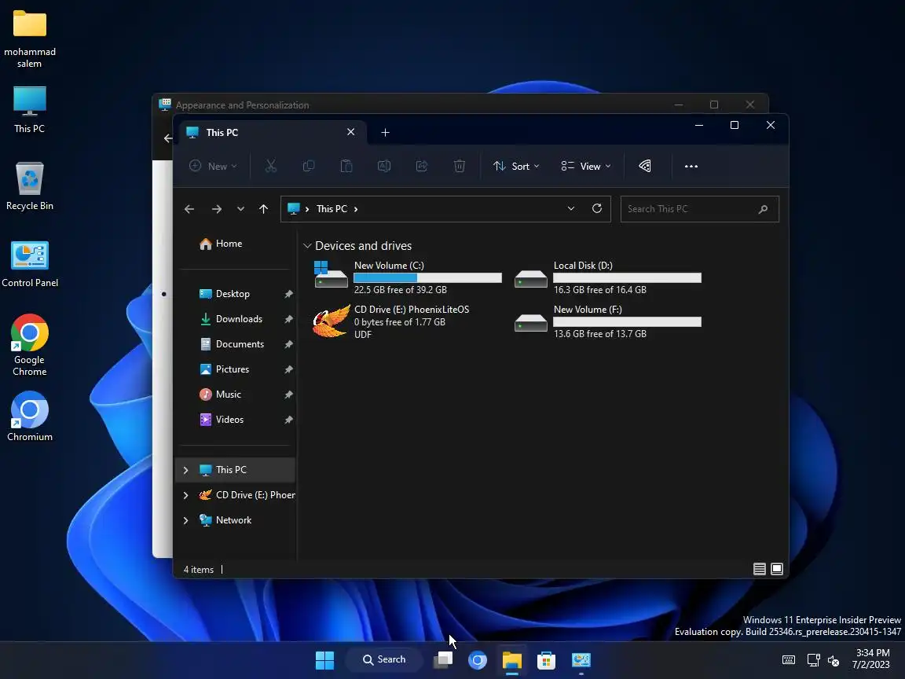This screenshot has height=679, width=905.
Task: Switch to large thumbnails view in status bar
Action: pos(777,569)
